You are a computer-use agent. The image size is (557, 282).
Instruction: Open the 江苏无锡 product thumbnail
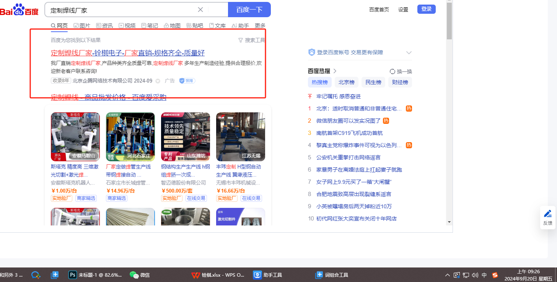pos(241,136)
